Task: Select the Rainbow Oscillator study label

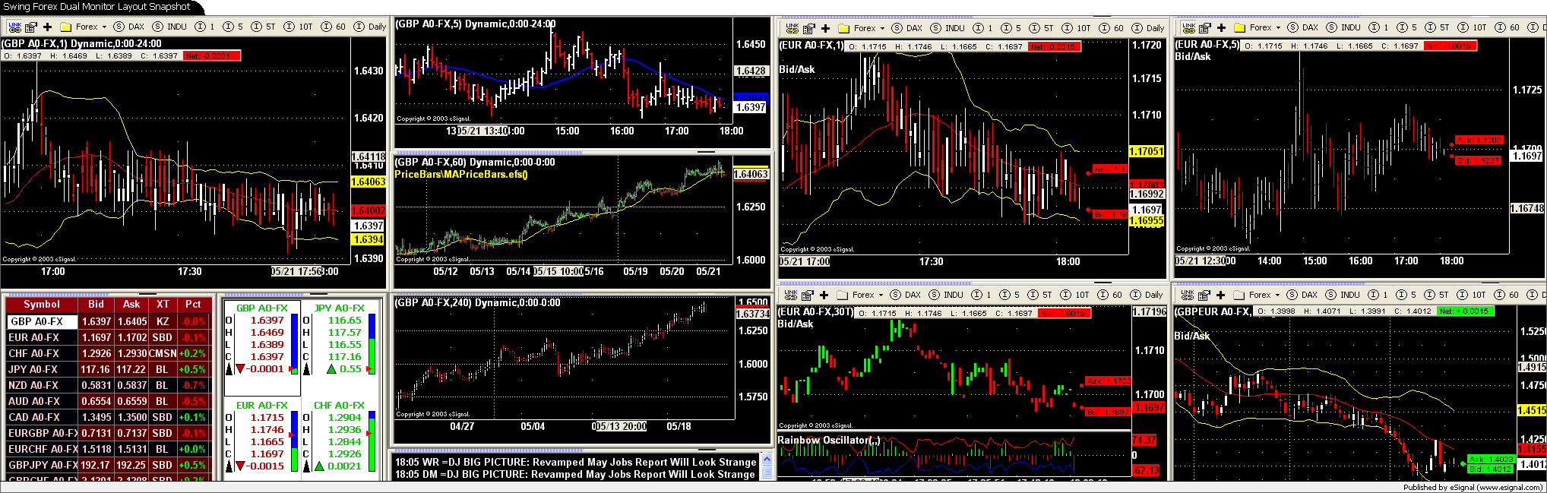Action: coord(829,440)
